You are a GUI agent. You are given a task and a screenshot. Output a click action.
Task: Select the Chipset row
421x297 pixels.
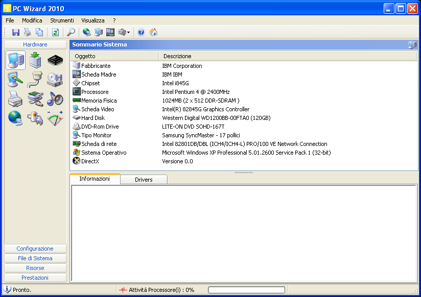(x=244, y=83)
